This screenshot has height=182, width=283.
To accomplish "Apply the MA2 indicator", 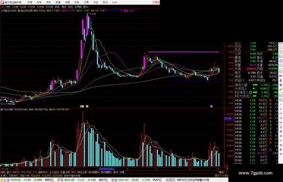I will click(74, 172).
